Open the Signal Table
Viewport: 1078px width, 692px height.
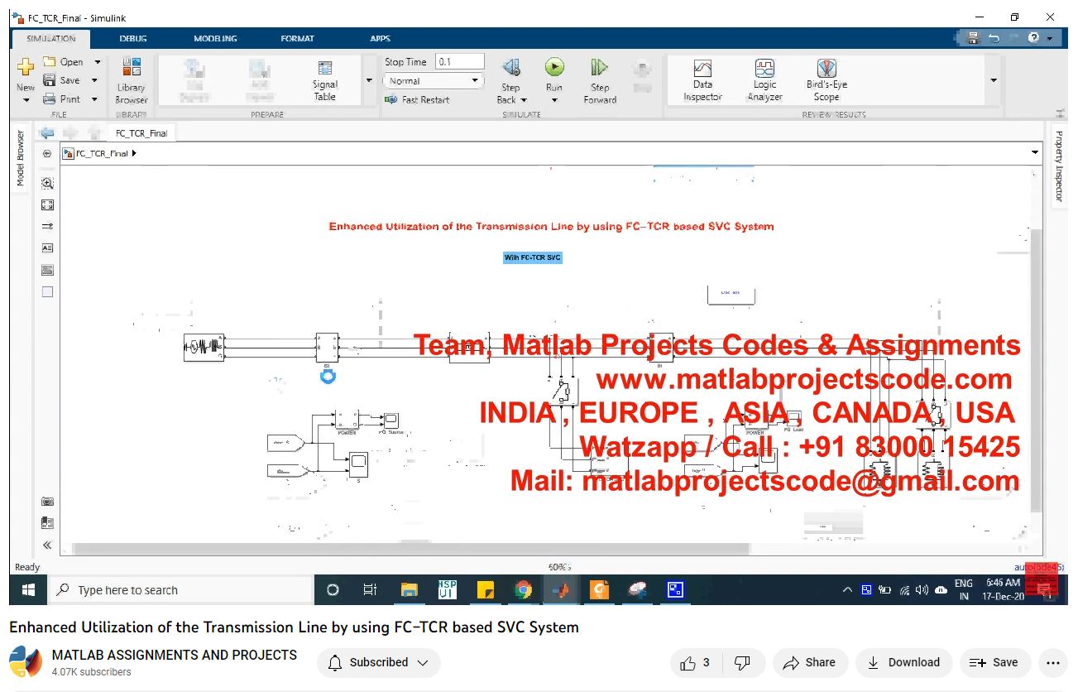coord(325,80)
